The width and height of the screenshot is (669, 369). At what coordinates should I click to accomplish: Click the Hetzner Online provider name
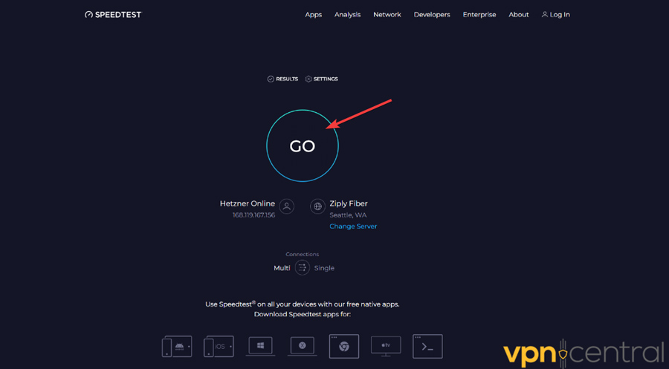pos(247,203)
